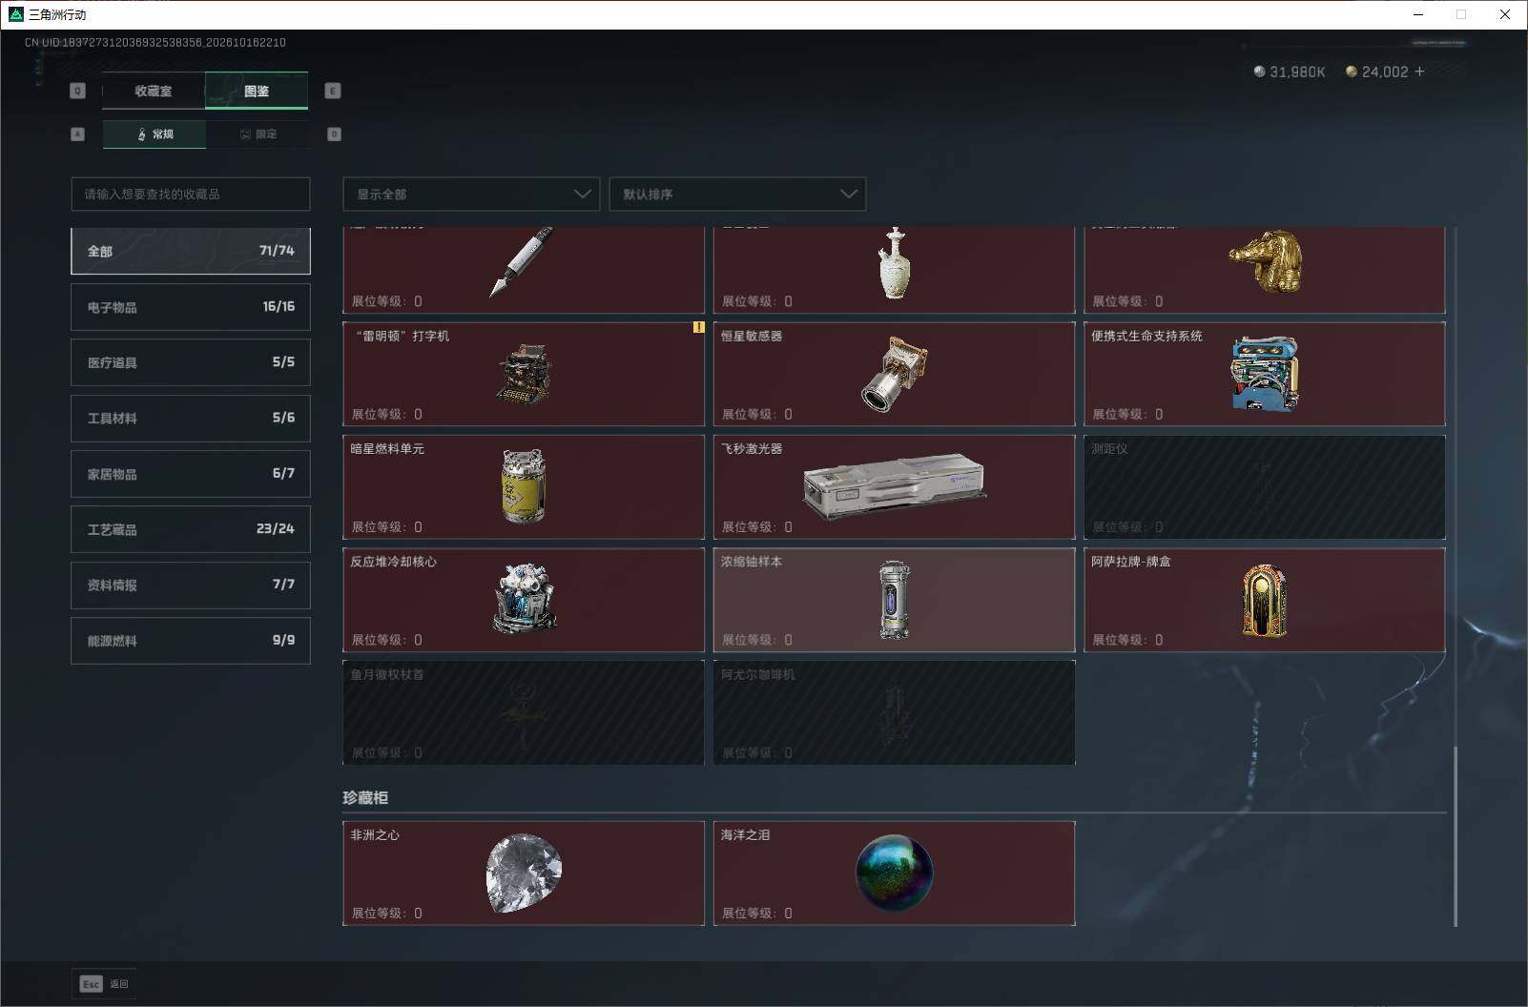The width and height of the screenshot is (1528, 1007).
Task: Open the "雷明顿"打字机 typewriter item icon
Action: [x=523, y=374]
